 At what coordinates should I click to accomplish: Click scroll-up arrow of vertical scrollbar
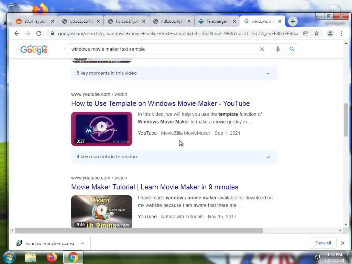(x=346, y=43)
